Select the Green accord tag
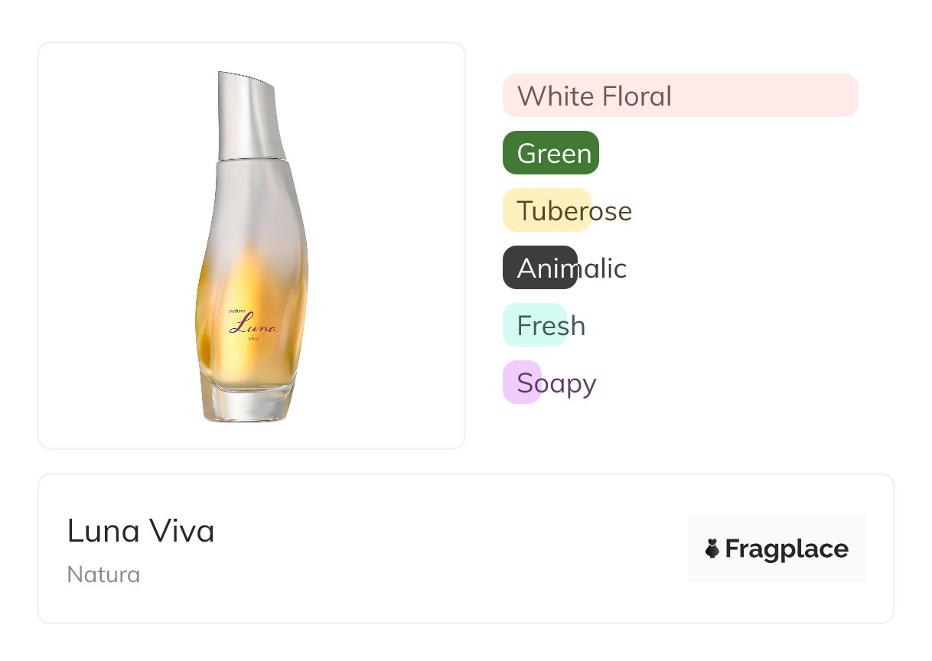Screen dimensions: 932x661 point(551,153)
